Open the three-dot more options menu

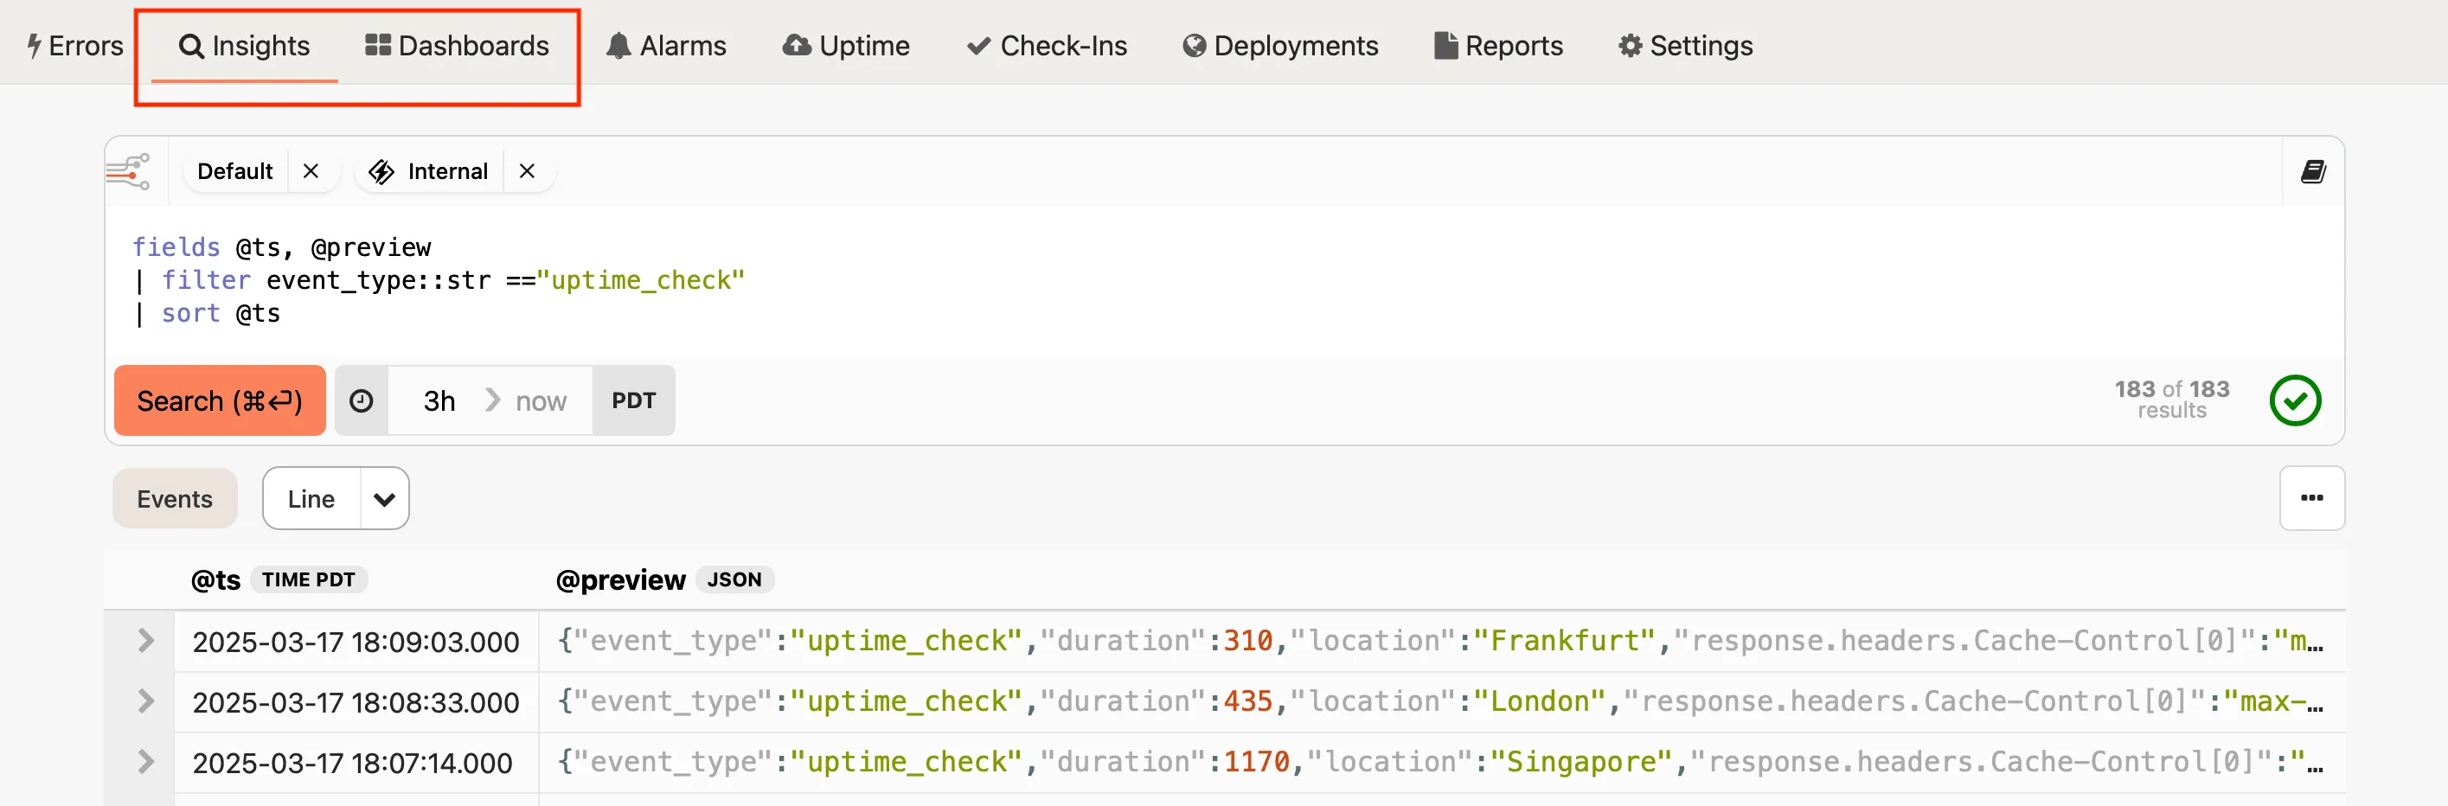pos(2311,497)
